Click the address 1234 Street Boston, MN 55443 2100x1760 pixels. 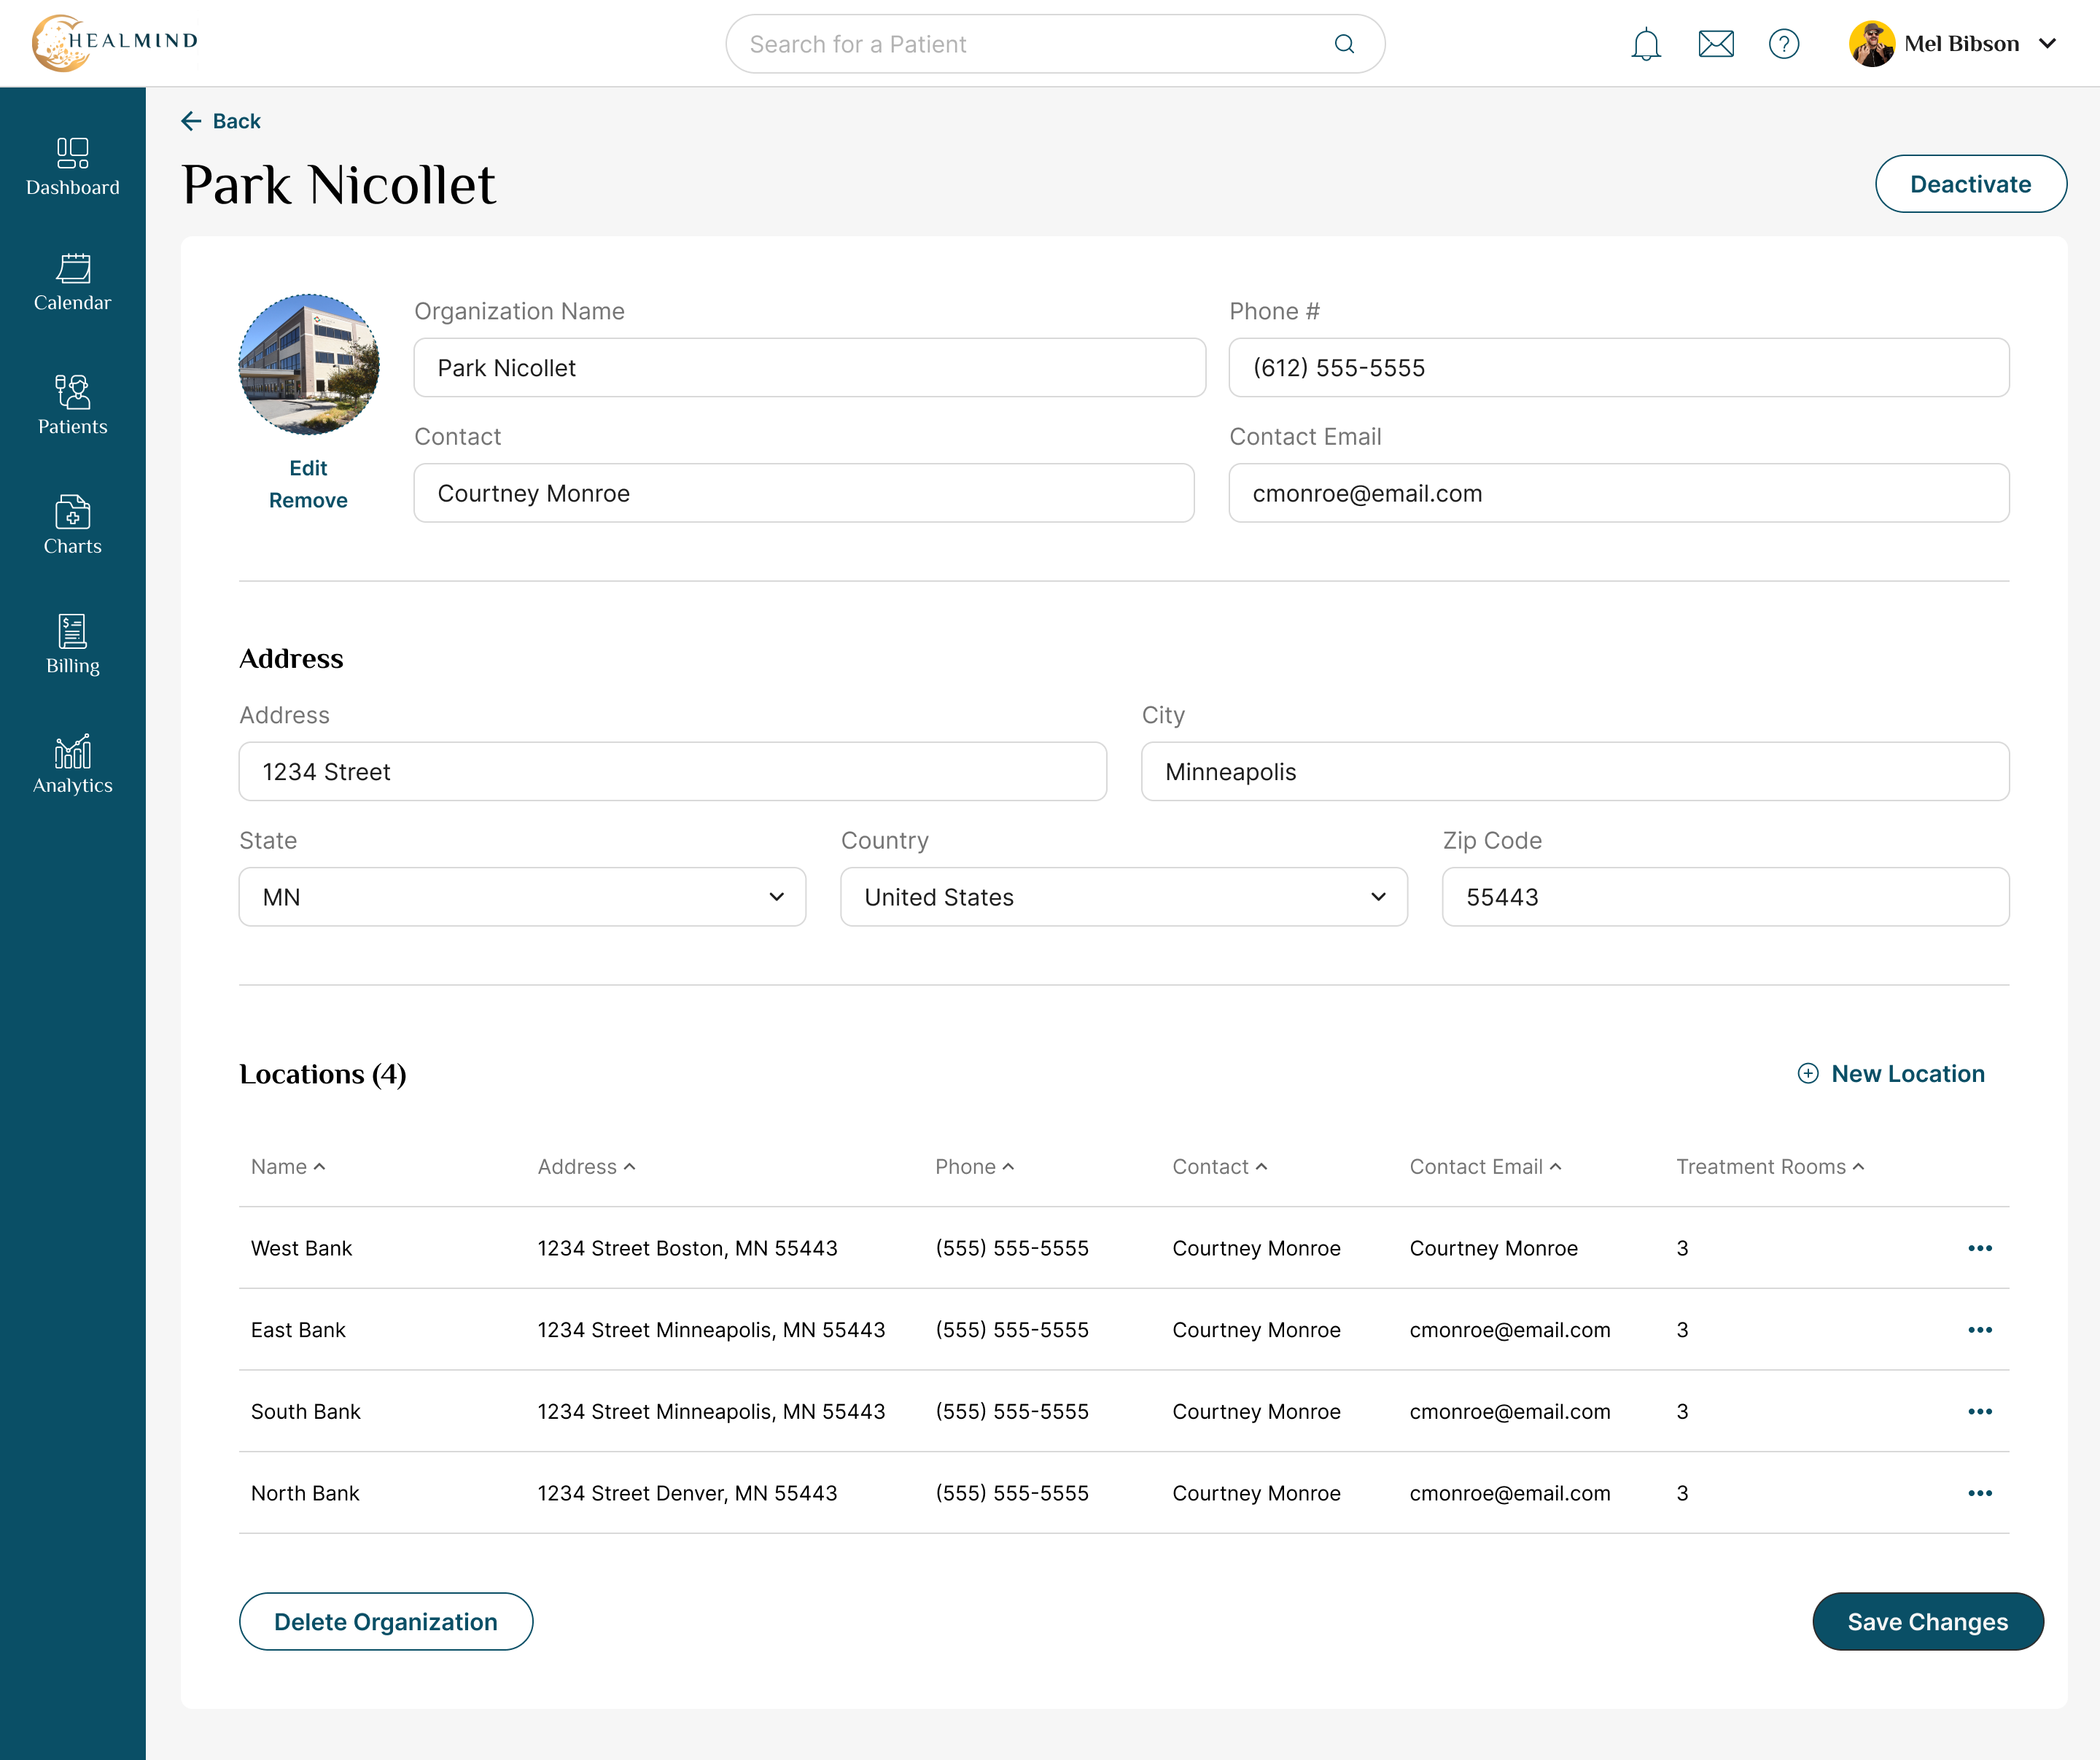(x=688, y=1248)
